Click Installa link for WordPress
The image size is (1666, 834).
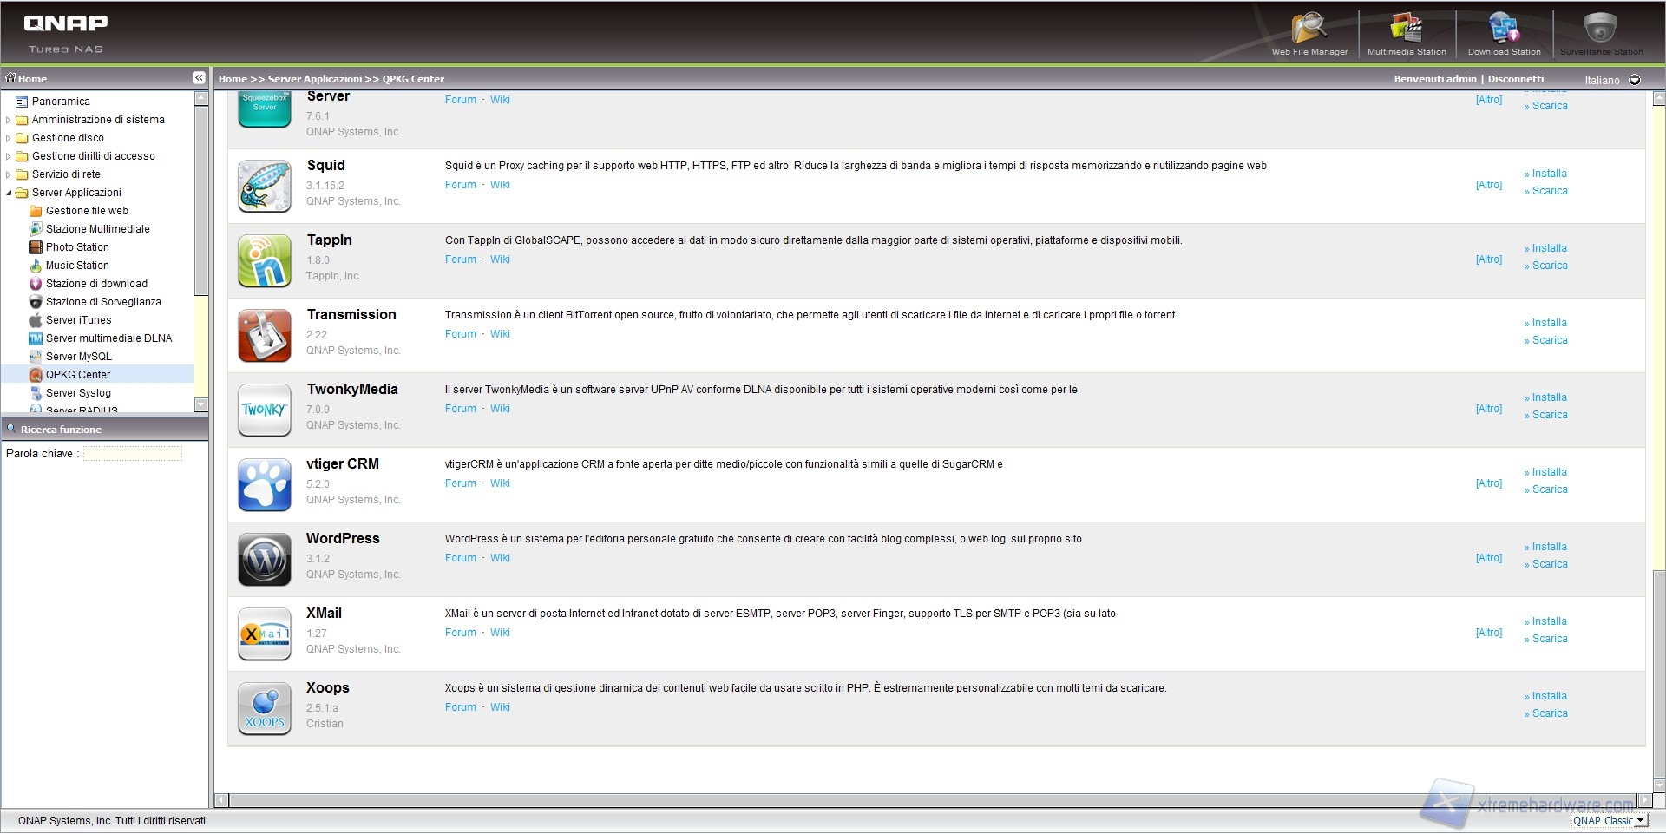point(1549,547)
